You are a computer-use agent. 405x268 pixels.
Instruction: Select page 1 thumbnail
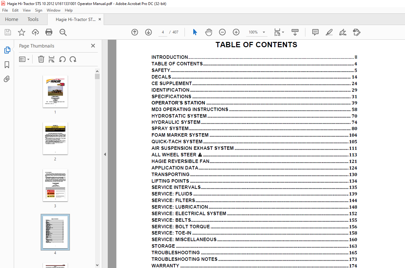55,91
